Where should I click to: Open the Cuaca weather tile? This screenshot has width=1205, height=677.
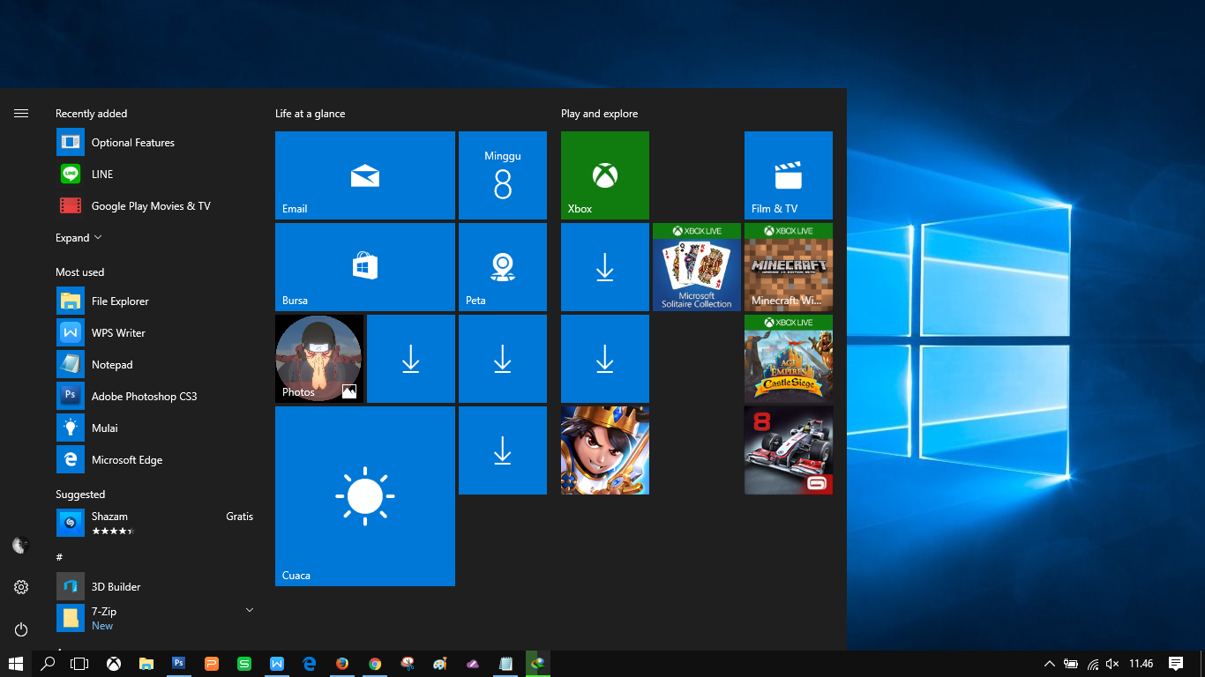pyautogui.click(x=365, y=496)
